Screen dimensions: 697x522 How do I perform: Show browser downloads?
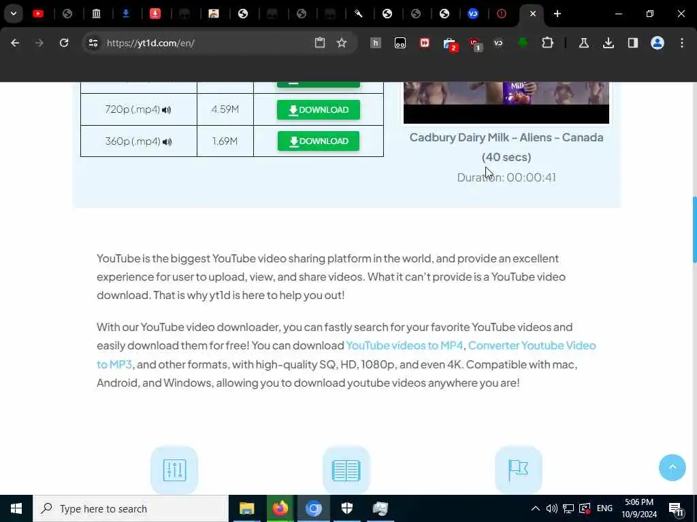(609, 43)
